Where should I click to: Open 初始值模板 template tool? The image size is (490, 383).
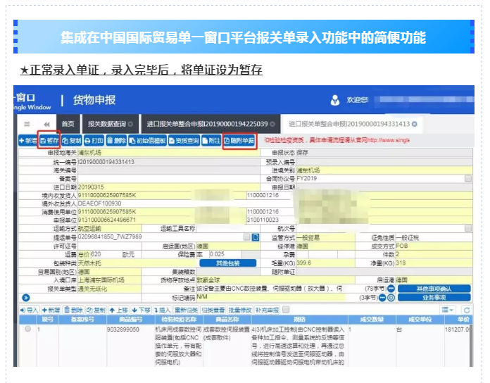[146, 141]
